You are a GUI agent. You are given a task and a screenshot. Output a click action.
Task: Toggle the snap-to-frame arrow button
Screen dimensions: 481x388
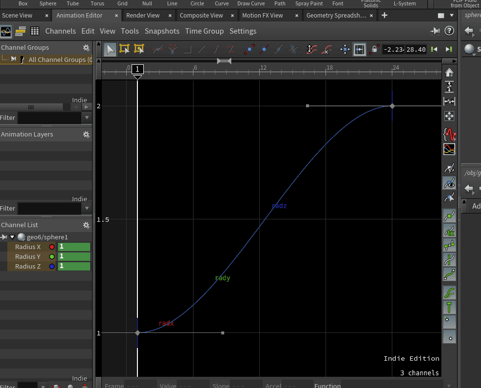tap(360, 49)
